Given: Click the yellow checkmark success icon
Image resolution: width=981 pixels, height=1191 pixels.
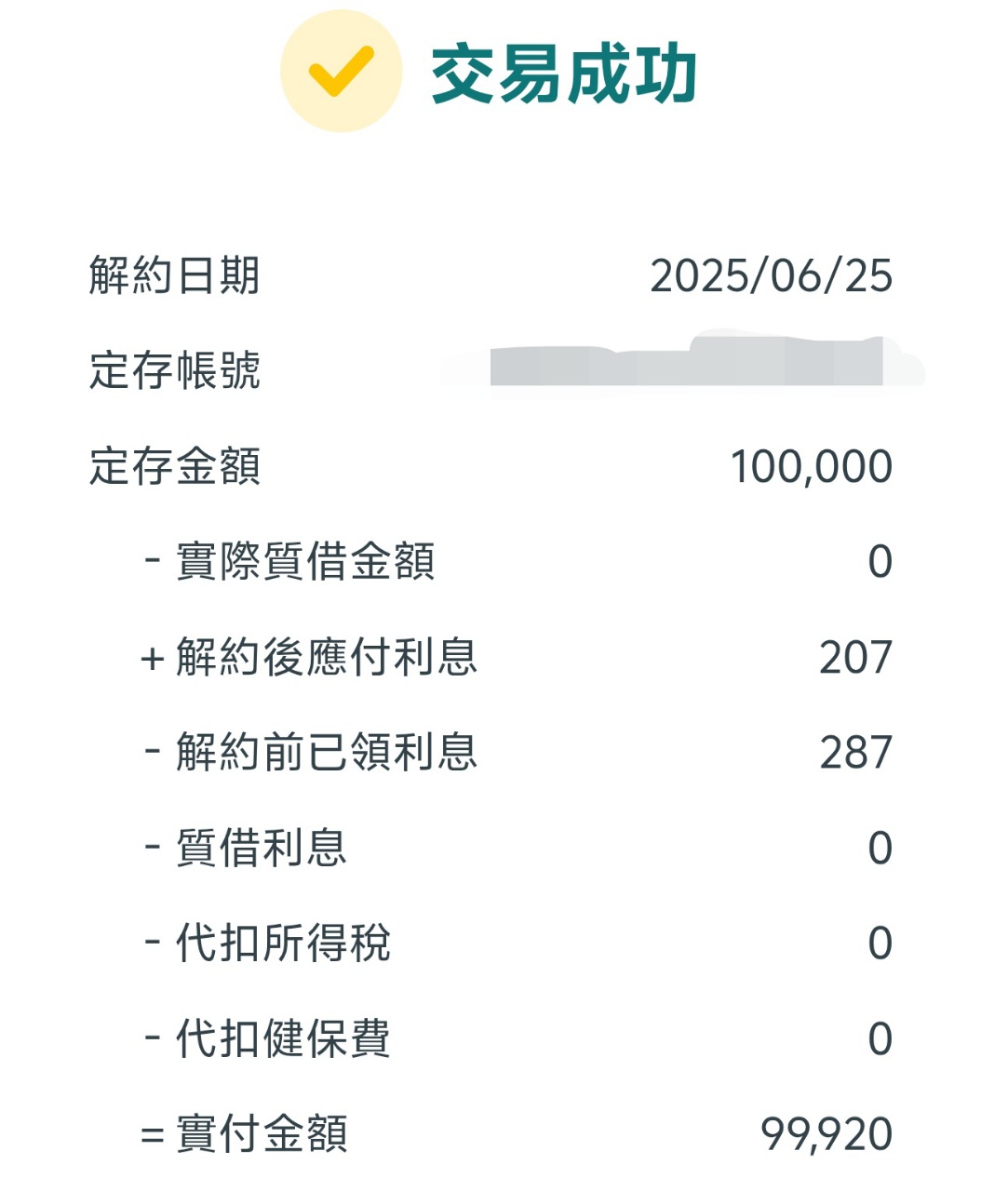Looking at the screenshot, I should point(341,71).
